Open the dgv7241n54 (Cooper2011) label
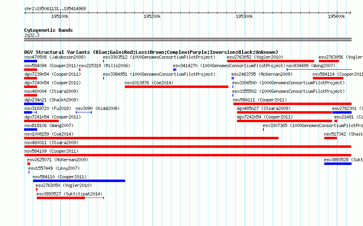Screen dimensions: 363x226 click(x=53, y=117)
